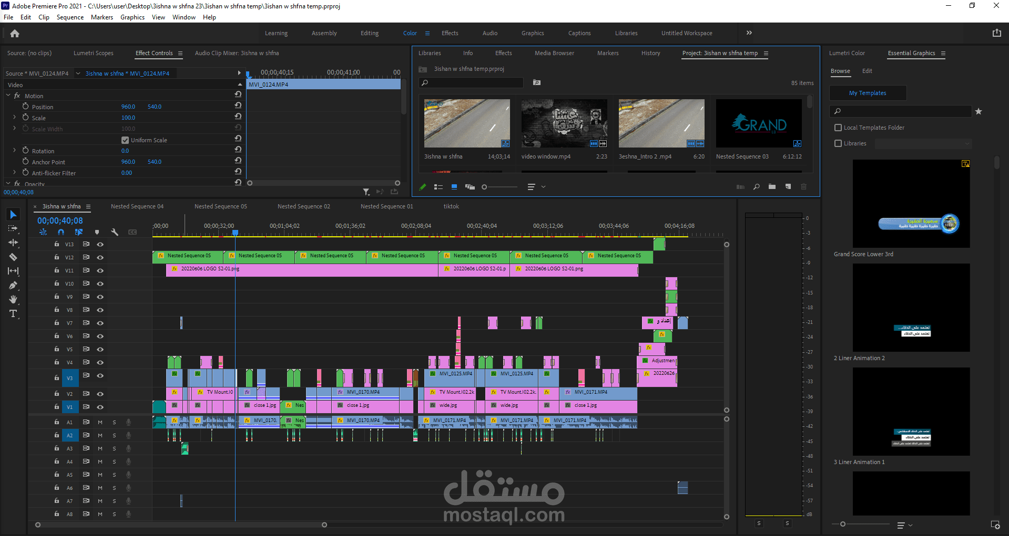Click the find-in-bin icon beside project search

[x=536, y=82]
